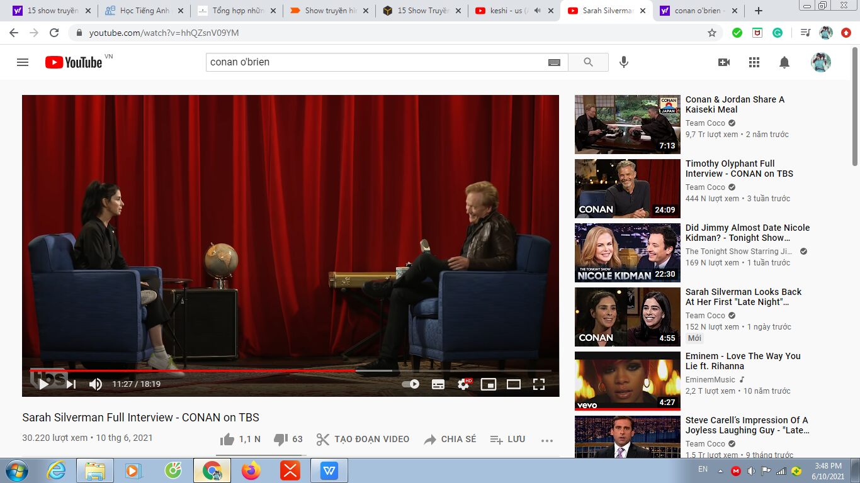Screen dimensions: 860x483
Task: Open the Windows Start button
Action: click(16, 470)
